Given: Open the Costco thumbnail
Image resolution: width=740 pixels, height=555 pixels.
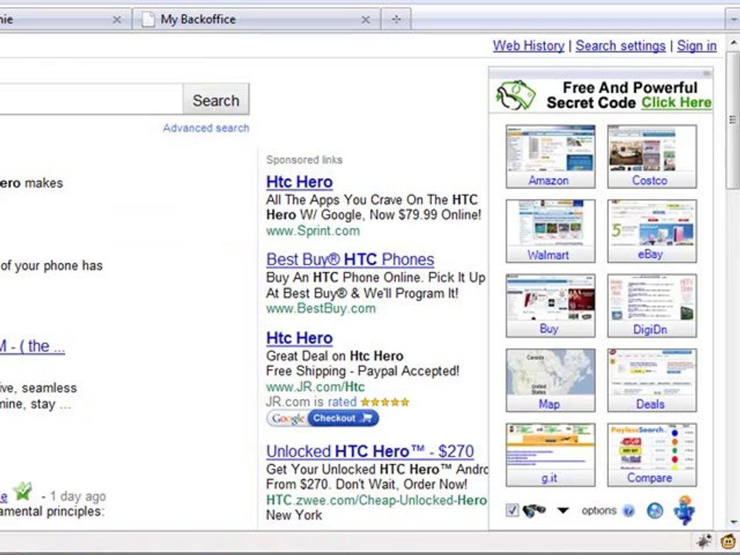Looking at the screenshot, I should click(652, 156).
